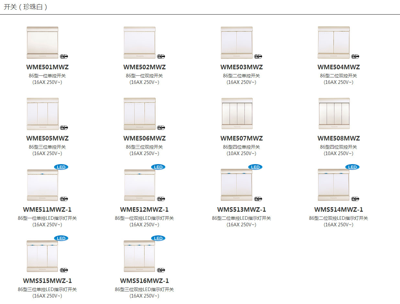The image size is (400, 304).
Task: Click the small indicator icon beside WME504MWZ image
Action: click(355, 56)
